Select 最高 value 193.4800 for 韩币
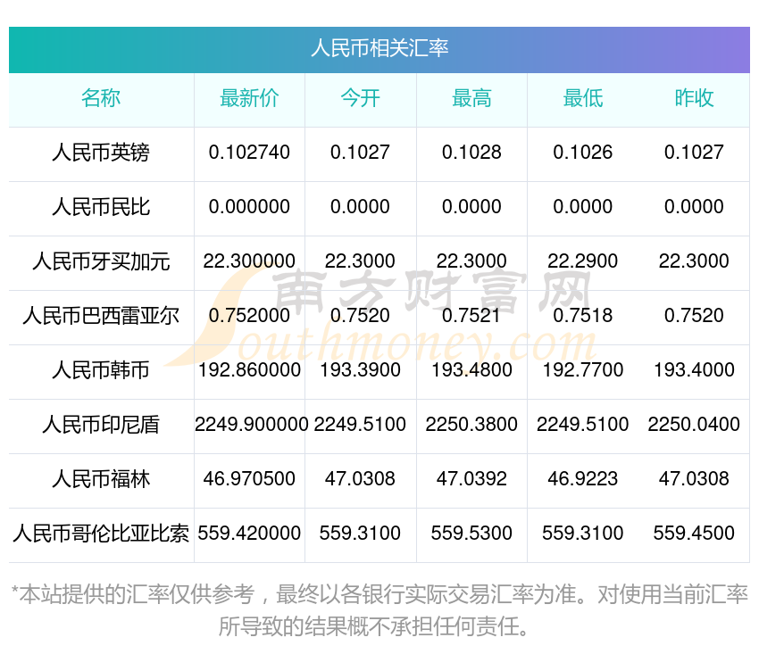 coord(471,370)
